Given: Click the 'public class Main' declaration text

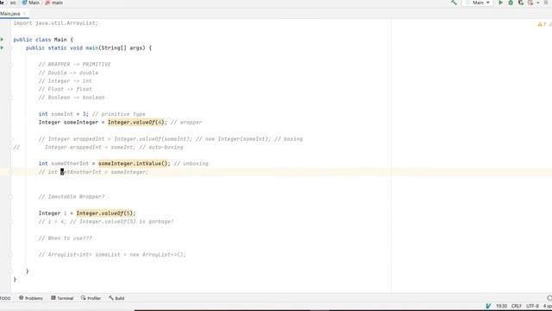Looking at the screenshot, I should 43,40.
